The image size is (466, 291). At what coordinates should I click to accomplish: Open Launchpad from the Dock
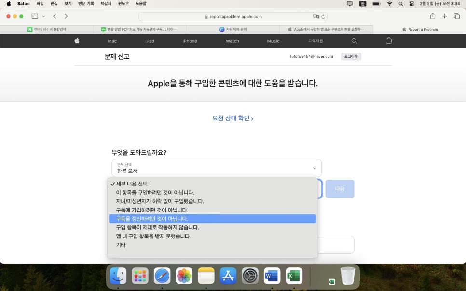click(x=140, y=276)
